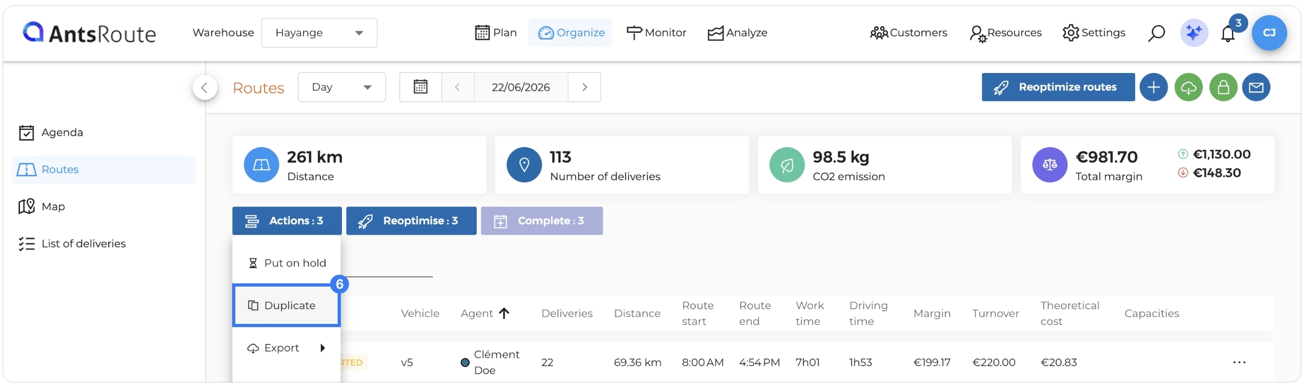Screen dimensions: 1304x385
Task: Switch to the Monitor tab
Action: [x=656, y=33]
